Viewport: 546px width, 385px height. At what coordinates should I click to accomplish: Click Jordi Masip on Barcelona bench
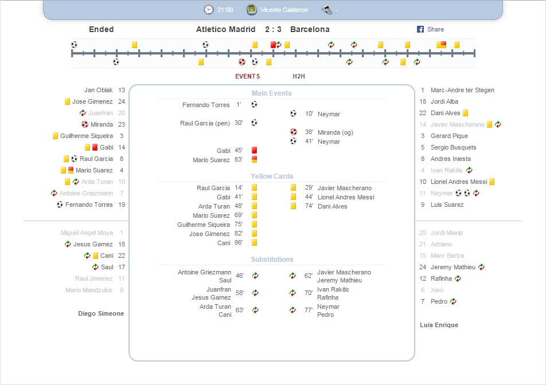click(447, 233)
